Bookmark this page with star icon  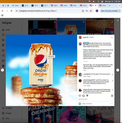point(91,11)
